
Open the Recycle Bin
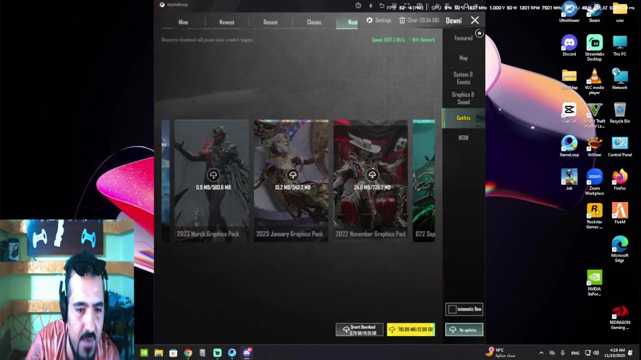[x=619, y=113]
